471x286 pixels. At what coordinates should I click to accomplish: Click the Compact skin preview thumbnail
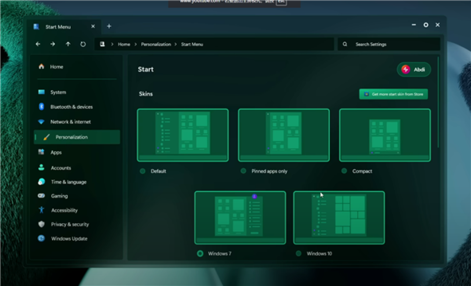385,135
